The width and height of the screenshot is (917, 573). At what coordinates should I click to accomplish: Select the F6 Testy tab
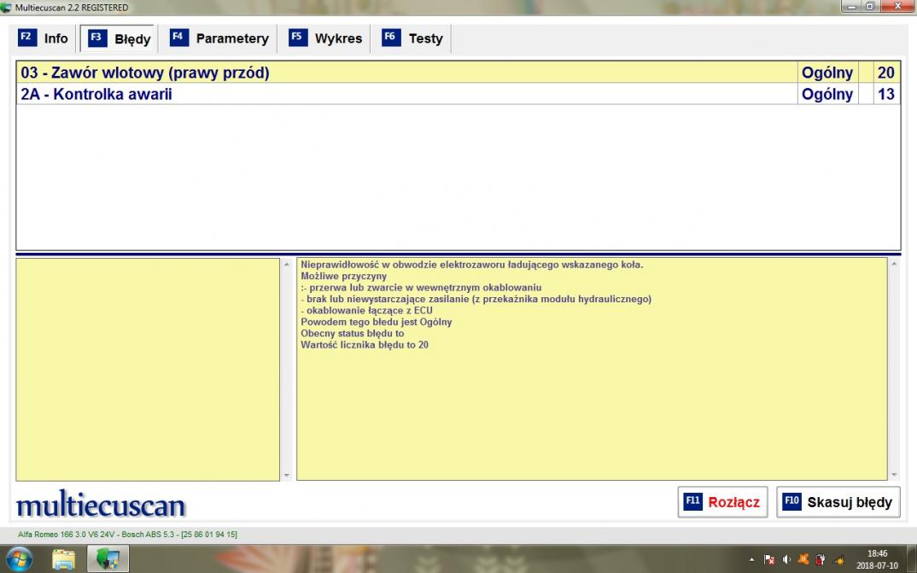(413, 38)
